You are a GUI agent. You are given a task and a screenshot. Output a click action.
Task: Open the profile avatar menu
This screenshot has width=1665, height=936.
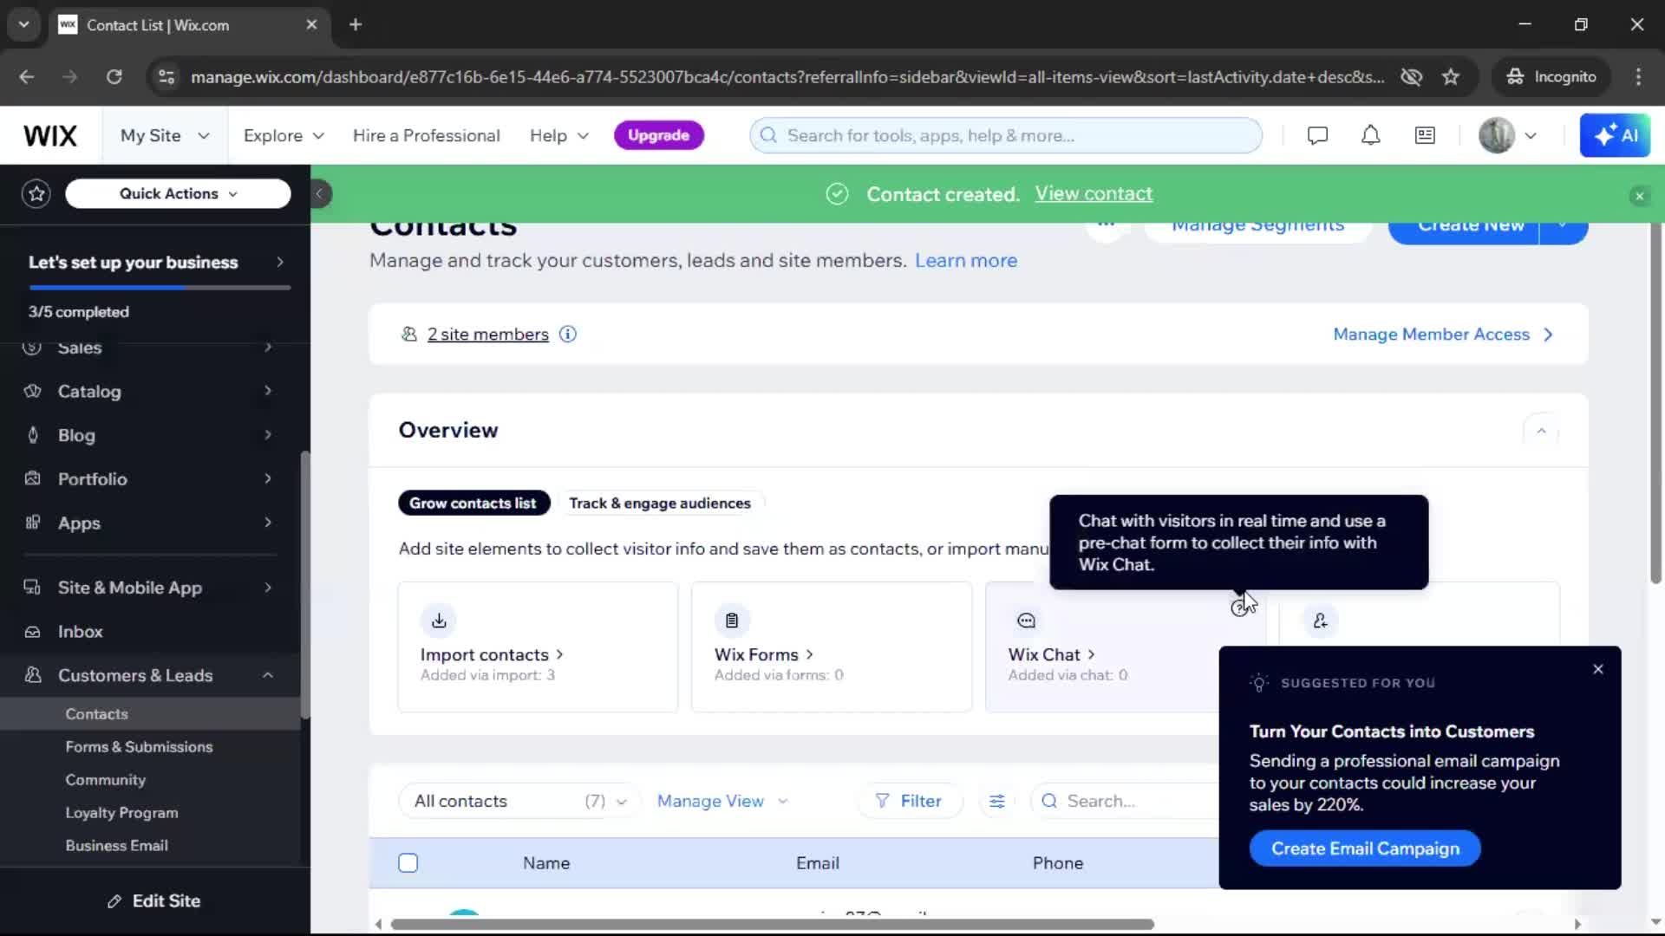click(x=1507, y=135)
